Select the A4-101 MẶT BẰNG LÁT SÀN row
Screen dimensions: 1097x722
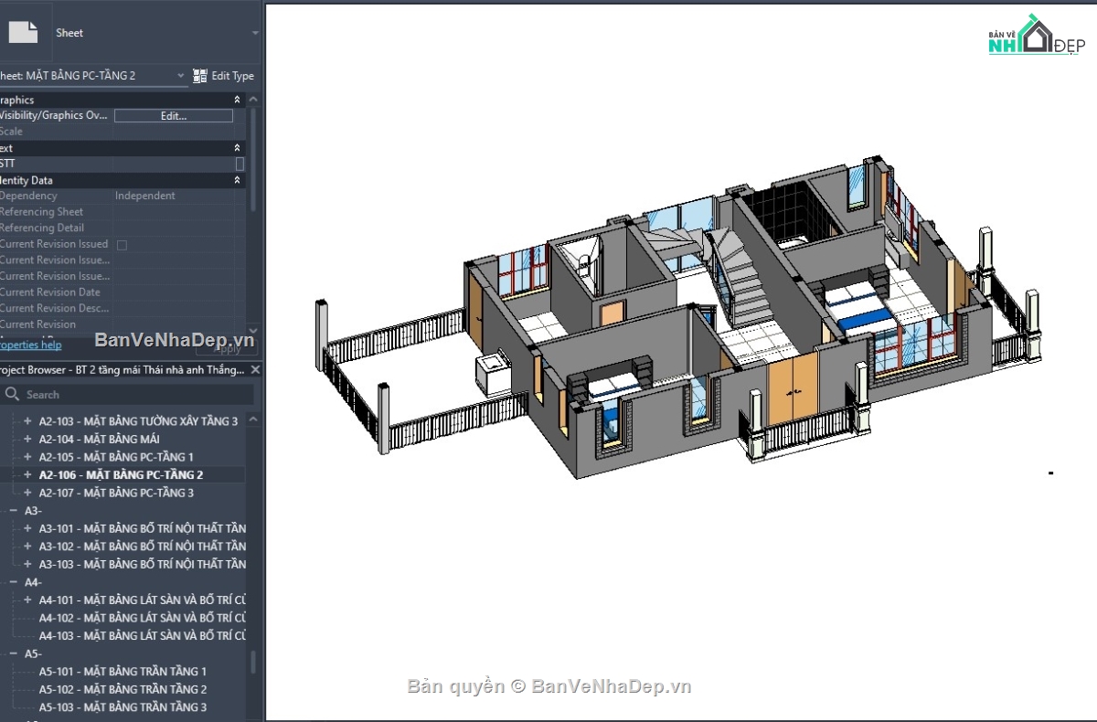point(142,600)
